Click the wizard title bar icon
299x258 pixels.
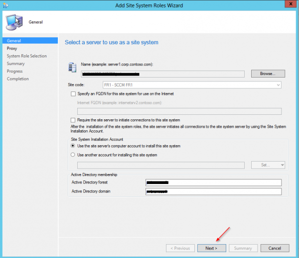(x=5, y=5)
